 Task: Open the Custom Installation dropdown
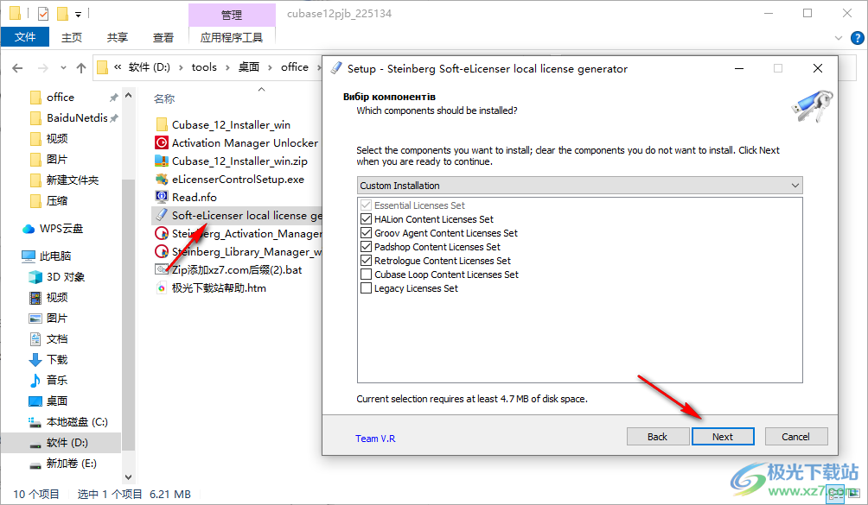pyautogui.click(x=579, y=186)
